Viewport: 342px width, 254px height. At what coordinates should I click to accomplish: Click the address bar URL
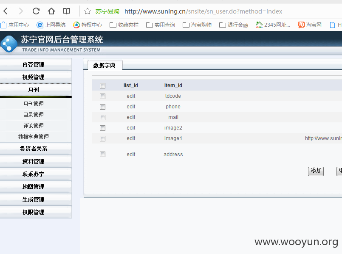(x=203, y=11)
